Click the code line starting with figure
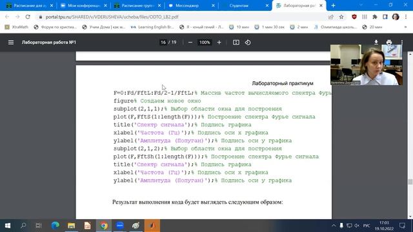 157,101
